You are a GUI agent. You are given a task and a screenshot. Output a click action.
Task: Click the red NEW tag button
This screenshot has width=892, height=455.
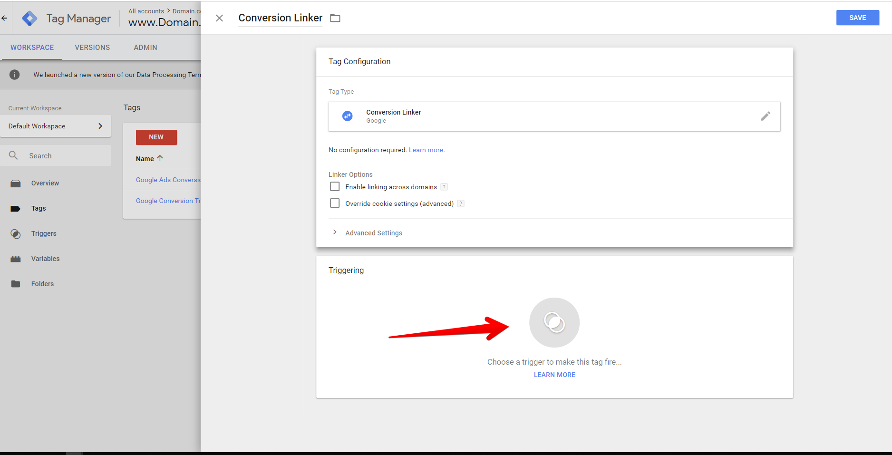[x=156, y=137]
